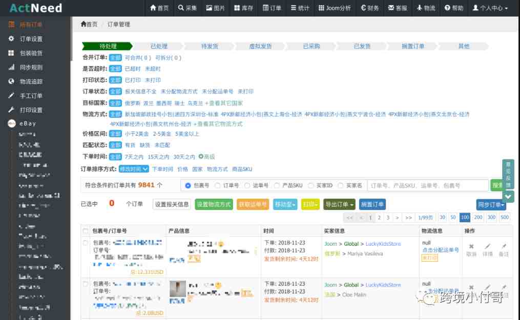Open the 同步订单 dropdown button

point(491,205)
